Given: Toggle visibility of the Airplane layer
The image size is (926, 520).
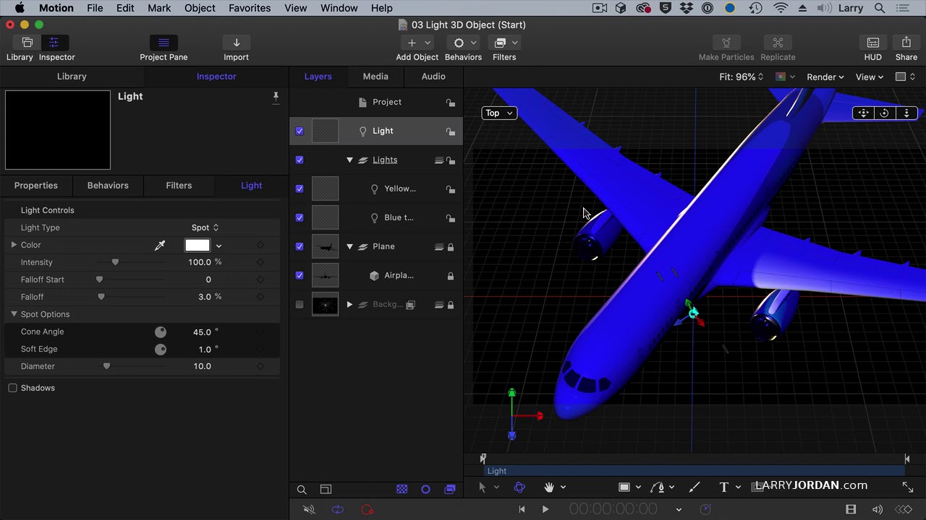Looking at the screenshot, I should [300, 275].
